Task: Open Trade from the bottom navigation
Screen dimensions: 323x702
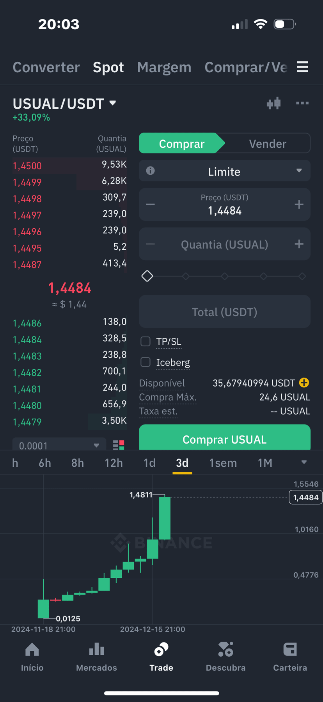Action: tap(161, 657)
